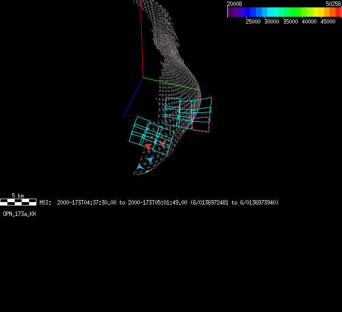The height and width of the screenshot is (312, 342).
Task: Click the lowest blue triangle marker
Action: coord(140,167)
